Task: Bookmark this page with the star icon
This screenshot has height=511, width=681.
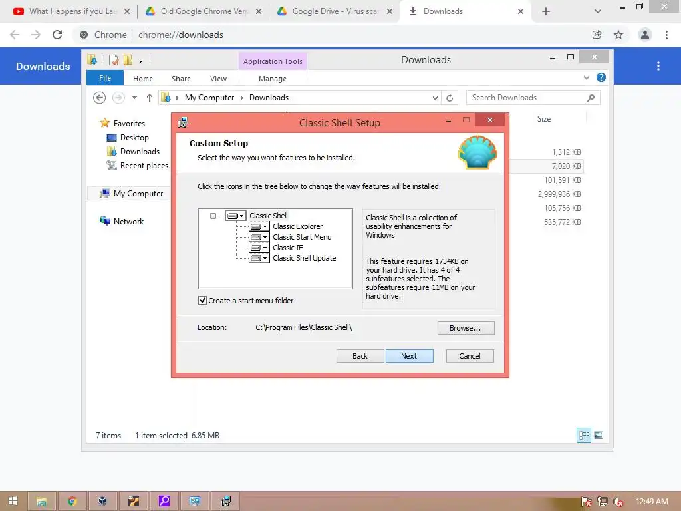Action: (618, 35)
